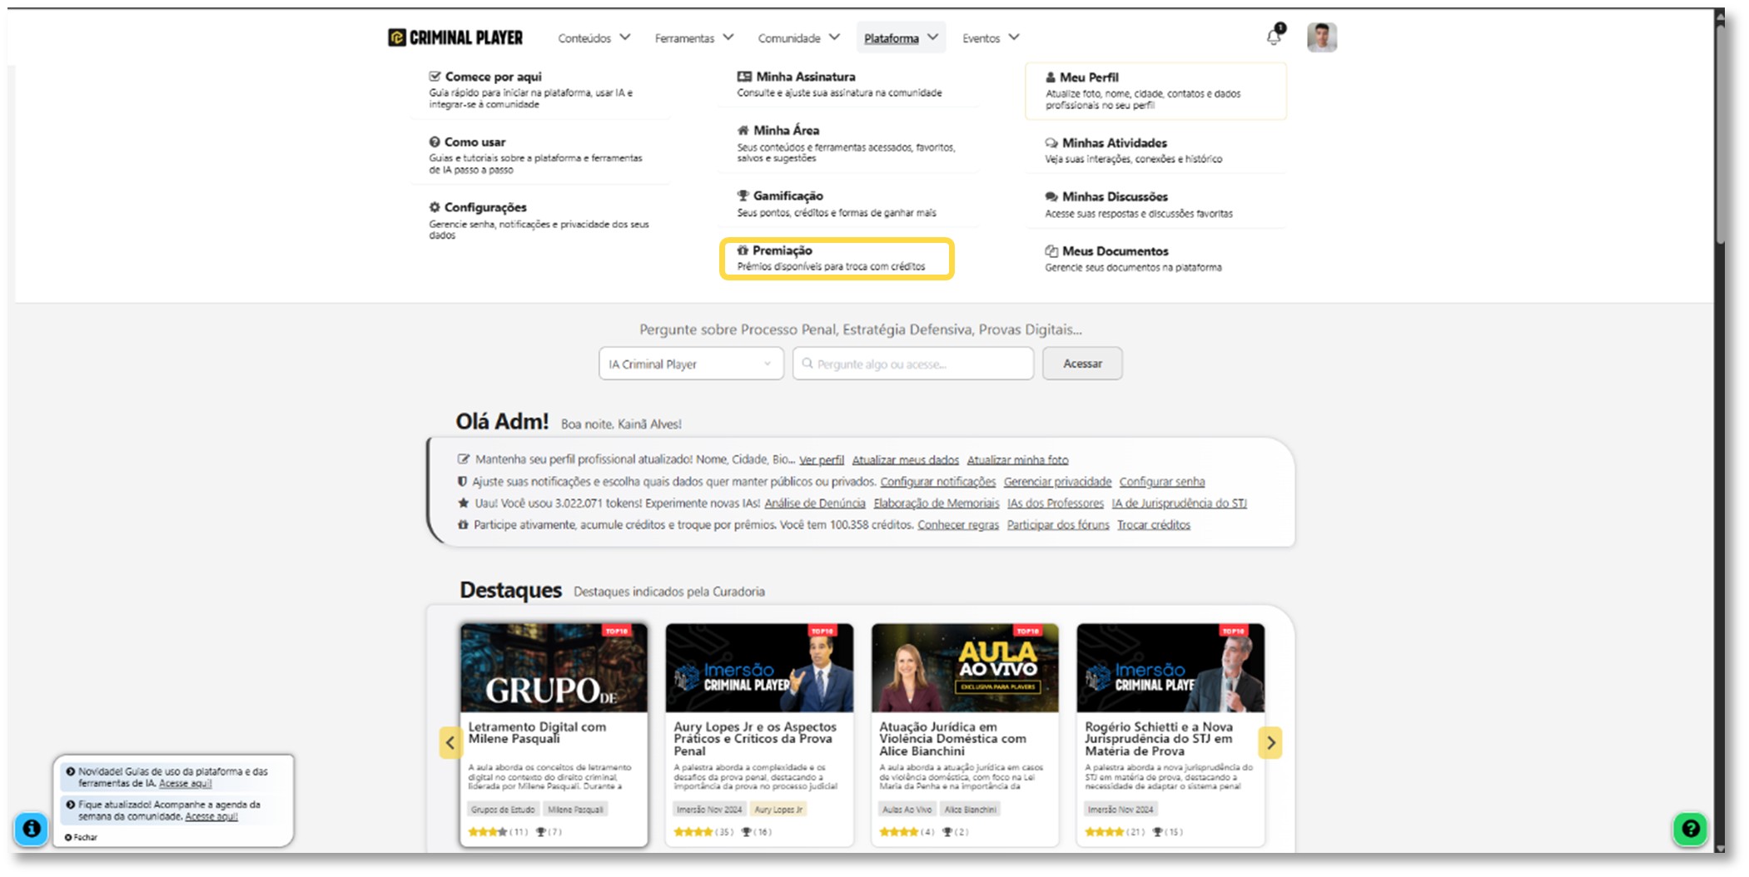Click the blue info icon bottom left

tap(32, 829)
